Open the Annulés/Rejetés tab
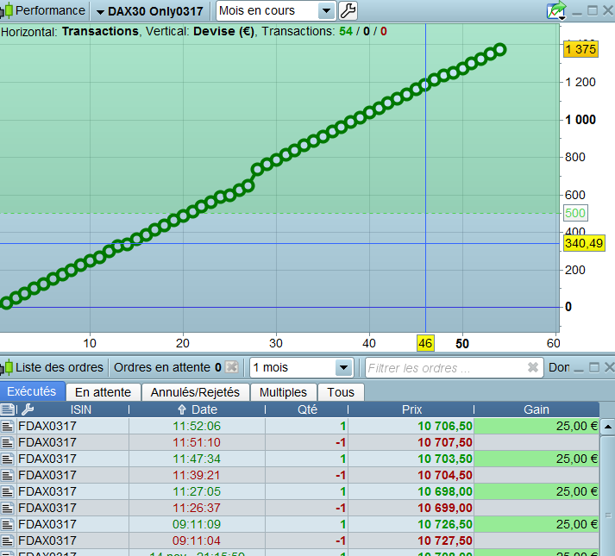Viewport: 615px width, 556px height. point(195,392)
